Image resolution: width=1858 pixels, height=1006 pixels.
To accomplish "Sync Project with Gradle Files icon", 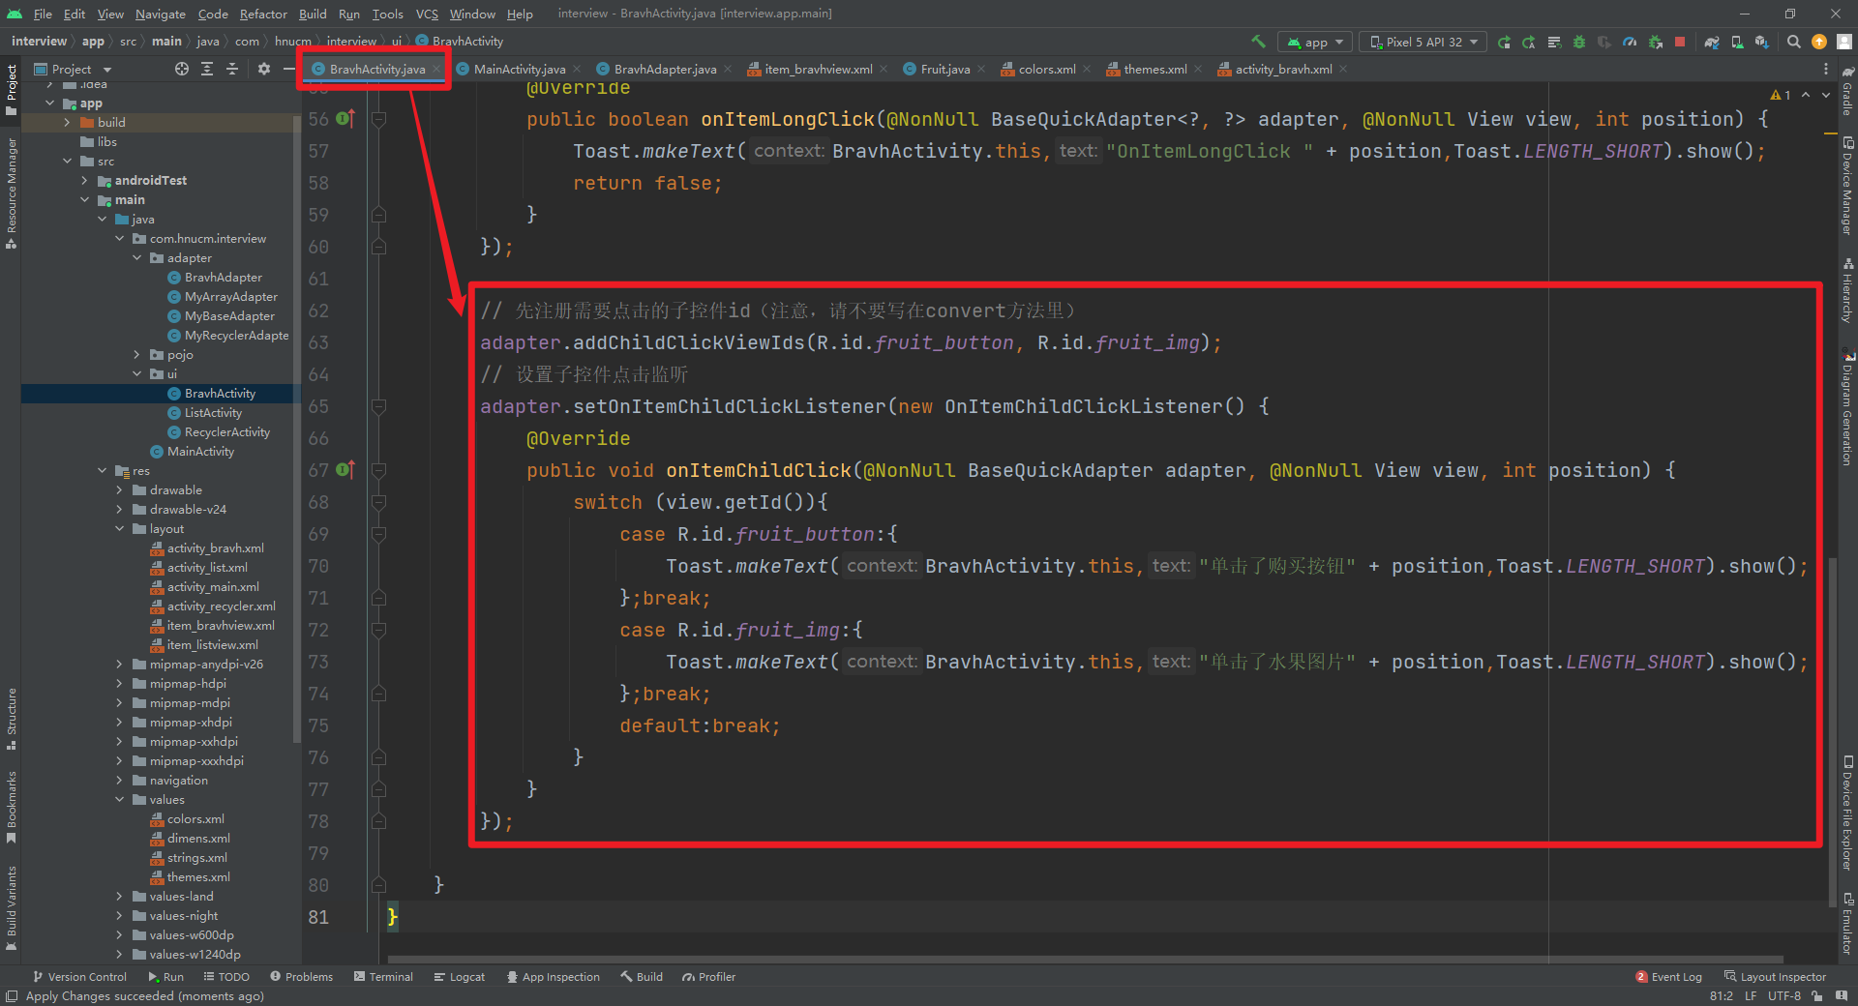I will point(1712,42).
